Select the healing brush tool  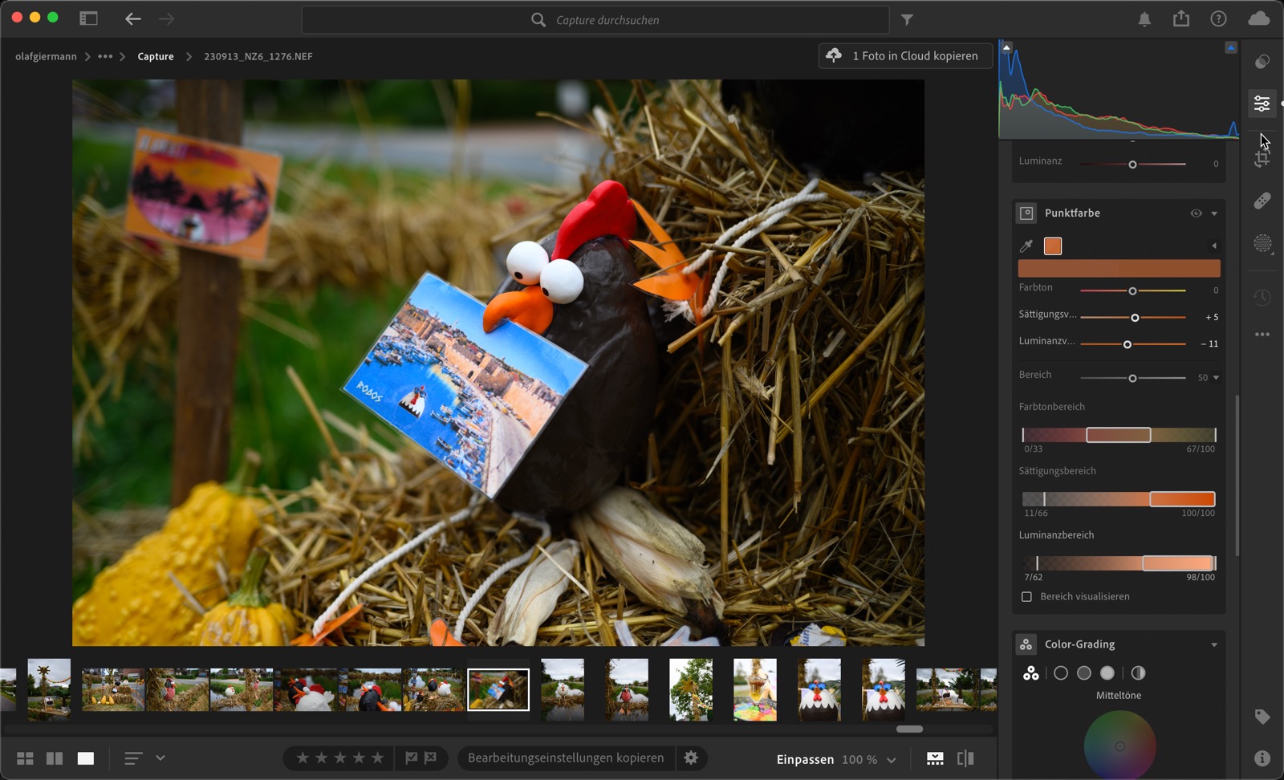[1262, 201]
